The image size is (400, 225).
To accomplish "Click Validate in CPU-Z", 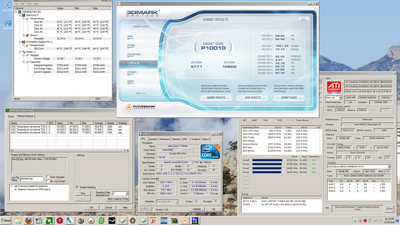I will (x=196, y=209).
